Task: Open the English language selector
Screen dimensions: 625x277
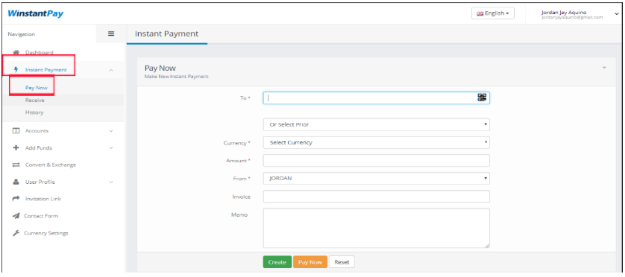Action: click(x=493, y=13)
